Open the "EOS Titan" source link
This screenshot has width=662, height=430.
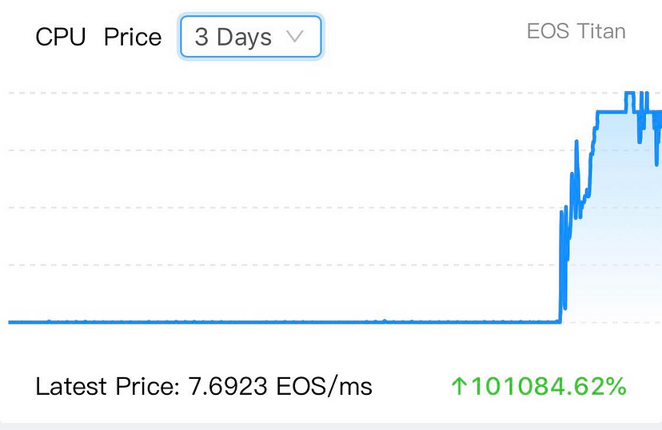[x=576, y=31]
